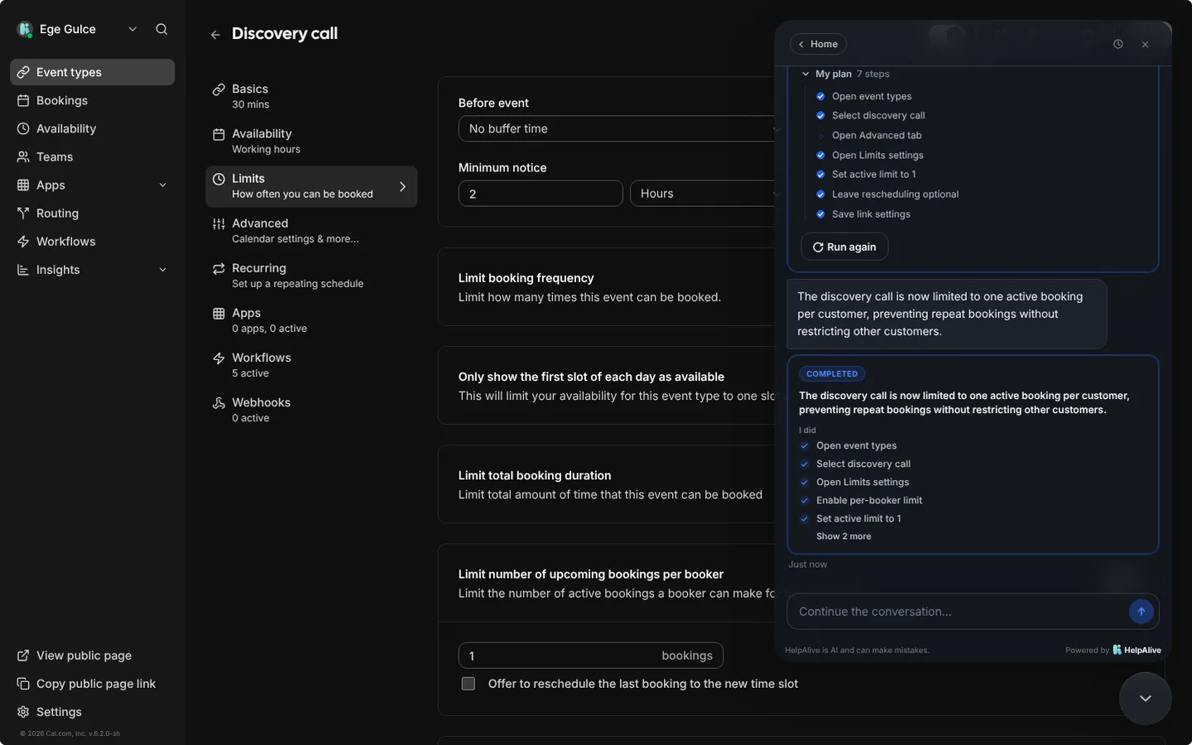The width and height of the screenshot is (1192, 745).
Task: Navigate to Teams page
Action: click(x=93, y=156)
